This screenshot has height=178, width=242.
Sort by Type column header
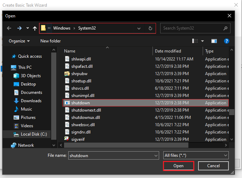(209, 51)
